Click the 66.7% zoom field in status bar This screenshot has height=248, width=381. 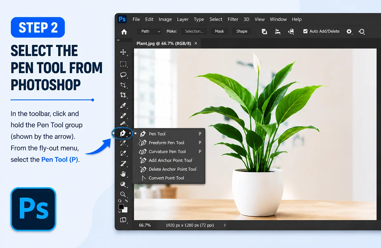145,225
